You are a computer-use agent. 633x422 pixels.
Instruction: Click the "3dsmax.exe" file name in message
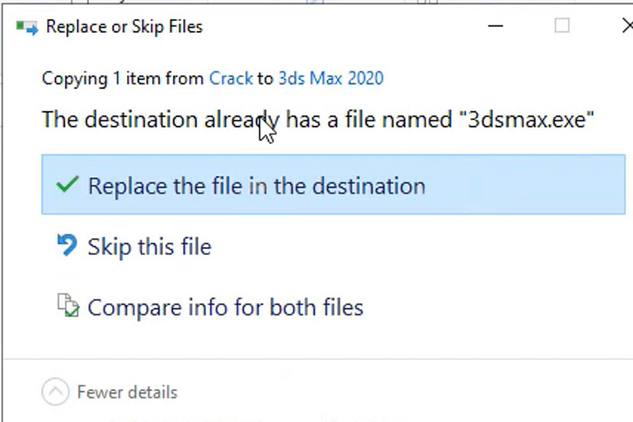pyautogui.click(x=527, y=120)
